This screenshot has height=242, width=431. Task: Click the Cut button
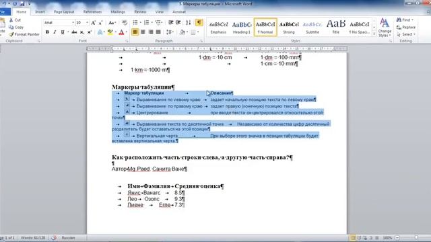click(15, 20)
